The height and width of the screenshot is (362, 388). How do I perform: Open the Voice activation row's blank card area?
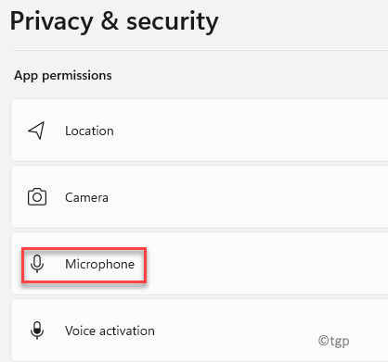235,331
